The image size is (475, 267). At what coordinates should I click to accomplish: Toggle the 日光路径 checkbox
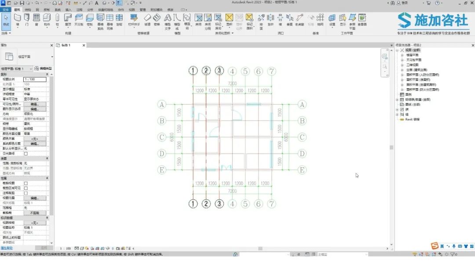point(26,154)
